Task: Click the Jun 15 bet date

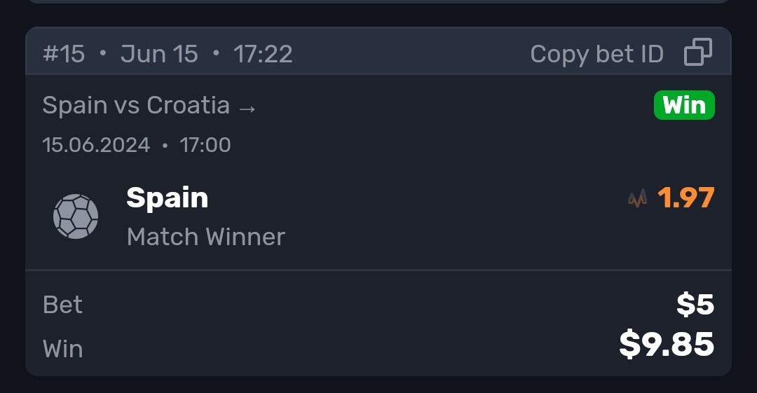Action: click(159, 53)
